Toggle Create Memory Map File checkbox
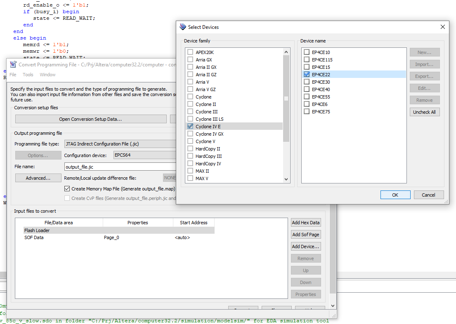The height and width of the screenshot is (324, 456). [67, 189]
